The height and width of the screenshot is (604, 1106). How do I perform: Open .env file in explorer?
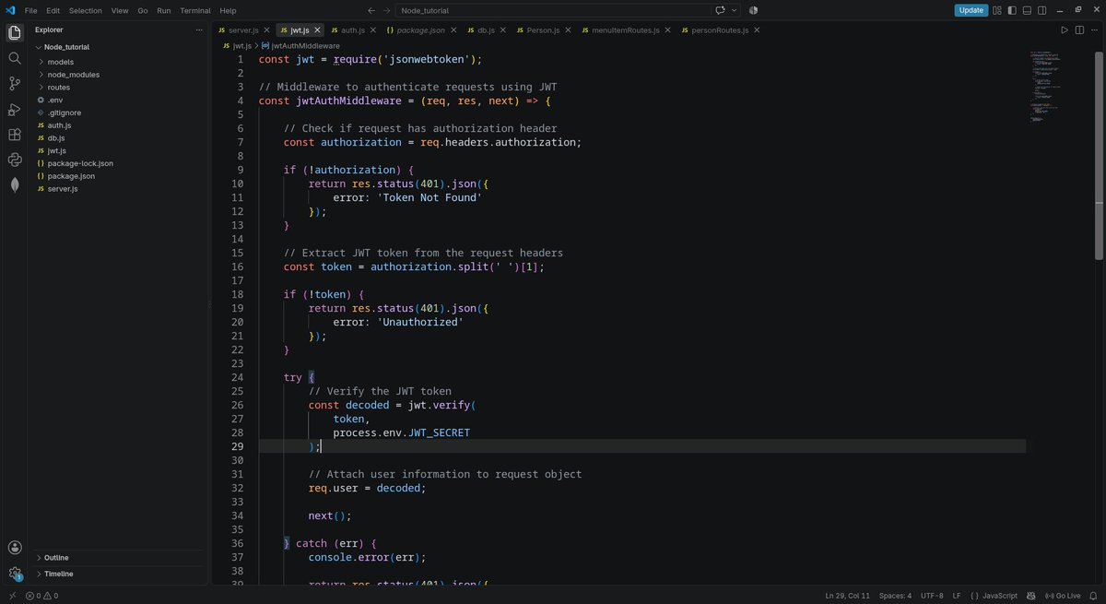tap(55, 100)
